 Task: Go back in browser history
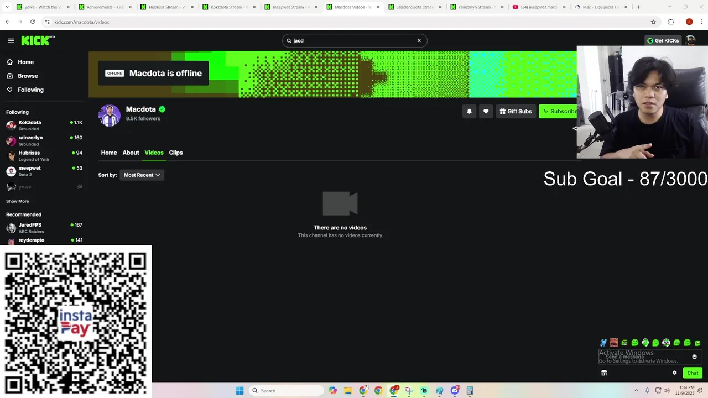pyautogui.click(x=8, y=22)
